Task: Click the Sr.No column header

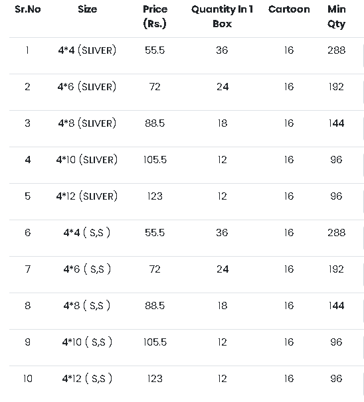Action: [28, 9]
